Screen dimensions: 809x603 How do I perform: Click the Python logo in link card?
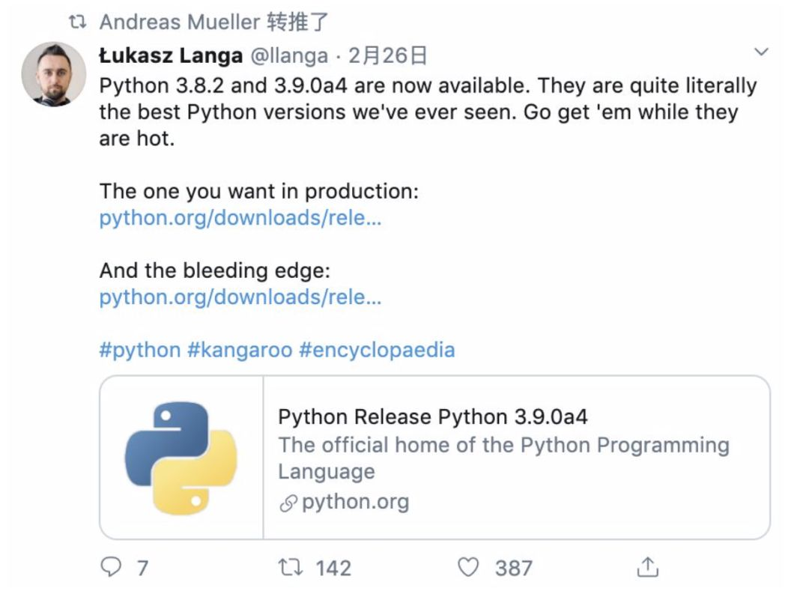pyautogui.click(x=181, y=458)
